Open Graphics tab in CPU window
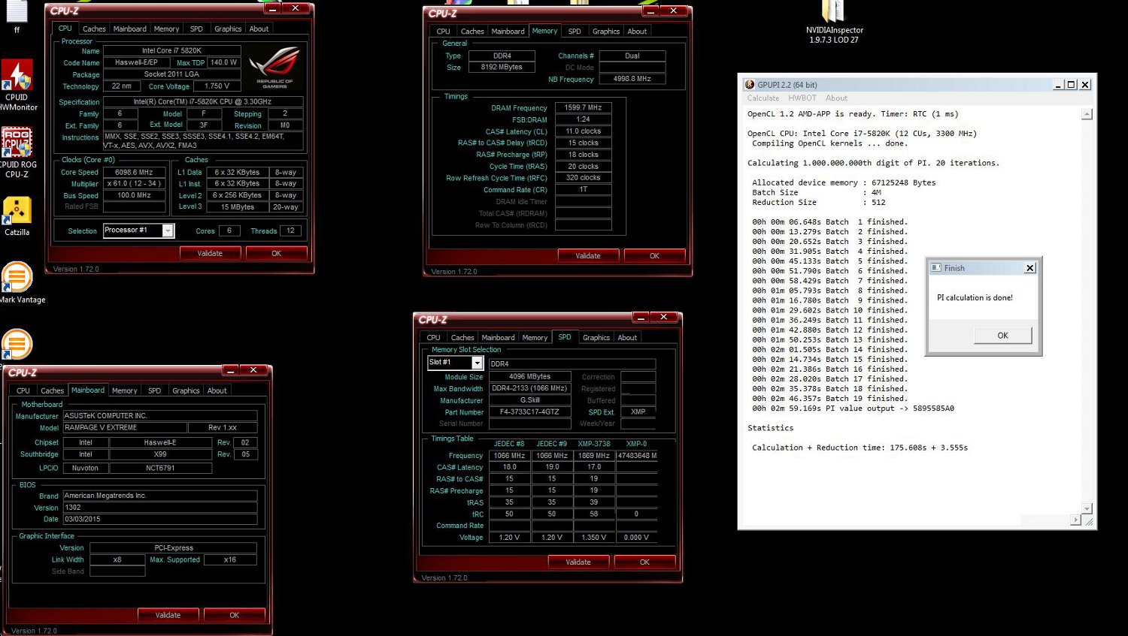 [228, 29]
